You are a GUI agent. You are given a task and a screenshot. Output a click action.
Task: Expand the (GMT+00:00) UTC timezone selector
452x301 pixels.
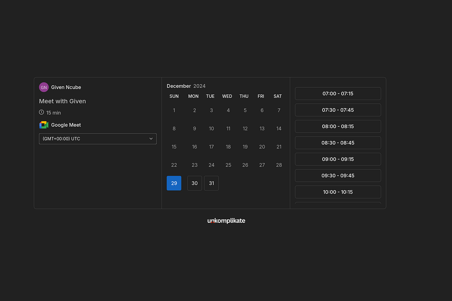(98, 139)
